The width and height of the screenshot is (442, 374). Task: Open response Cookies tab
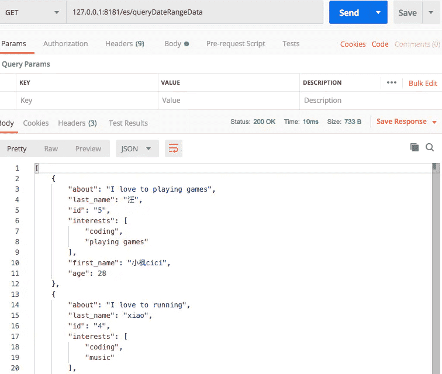click(36, 123)
